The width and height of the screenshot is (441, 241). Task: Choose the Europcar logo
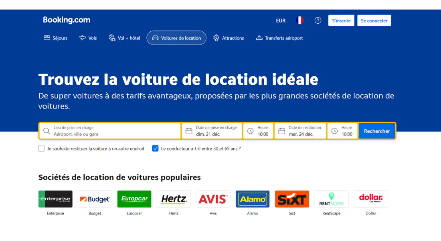134,199
